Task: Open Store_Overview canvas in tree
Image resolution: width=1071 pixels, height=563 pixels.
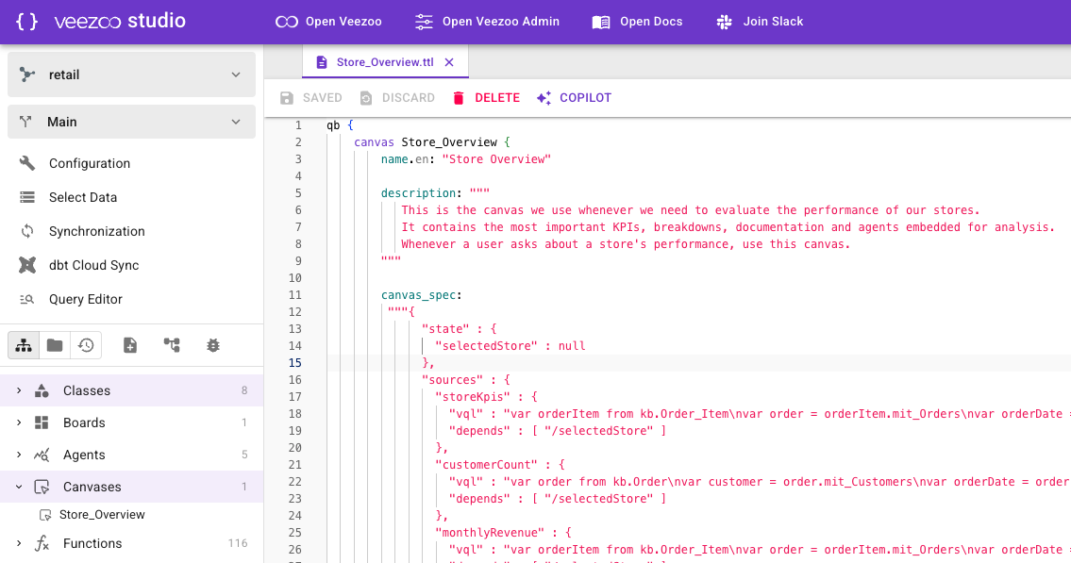Action: (x=102, y=515)
